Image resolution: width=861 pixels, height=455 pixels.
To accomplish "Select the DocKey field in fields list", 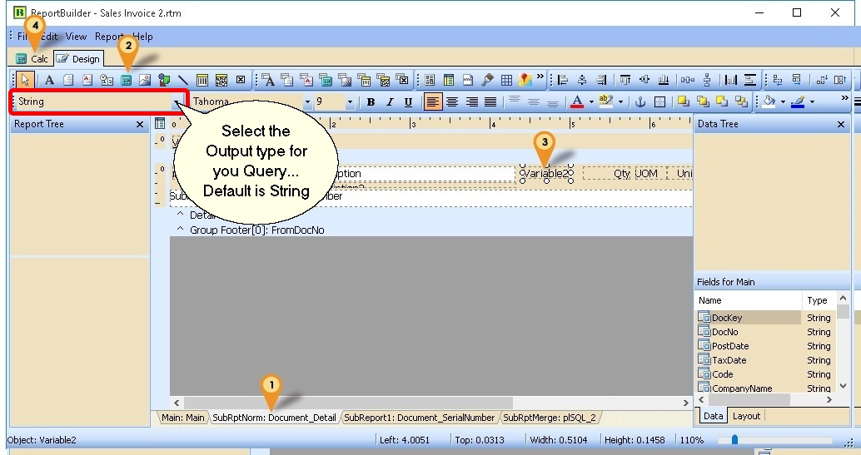I will (x=726, y=318).
